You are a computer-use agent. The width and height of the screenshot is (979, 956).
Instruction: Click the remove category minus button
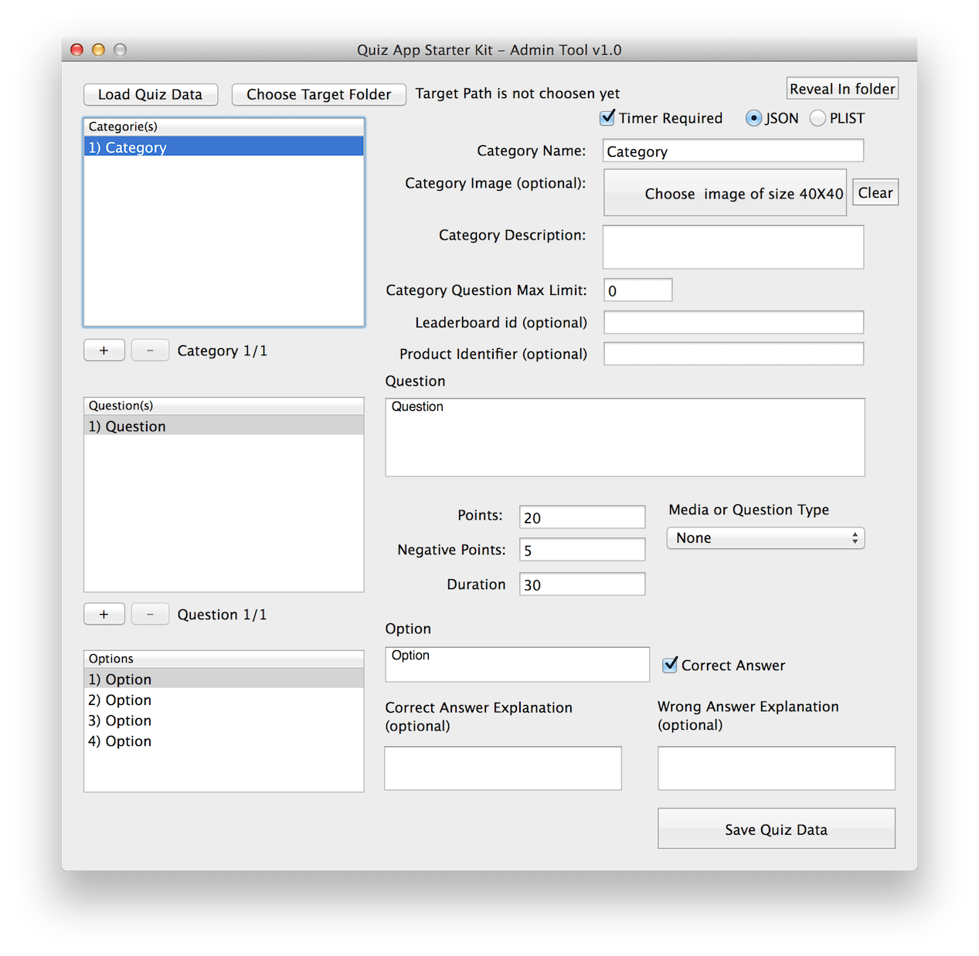point(150,351)
